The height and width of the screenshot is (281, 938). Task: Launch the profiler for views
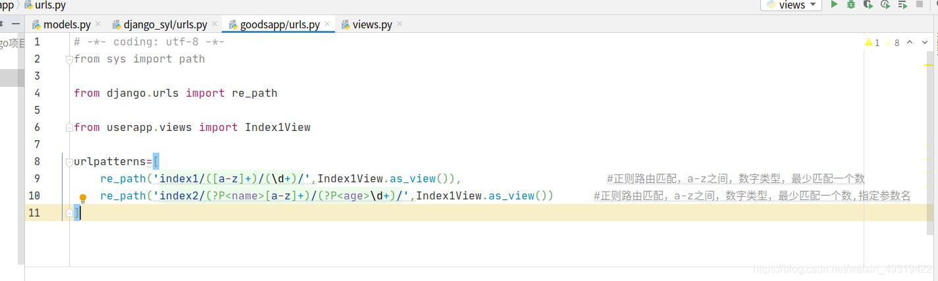pos(885,5)
